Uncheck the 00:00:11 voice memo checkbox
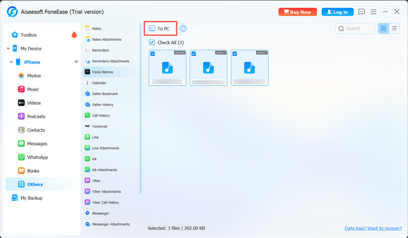The image size is (408, 238). coord(194,54)
